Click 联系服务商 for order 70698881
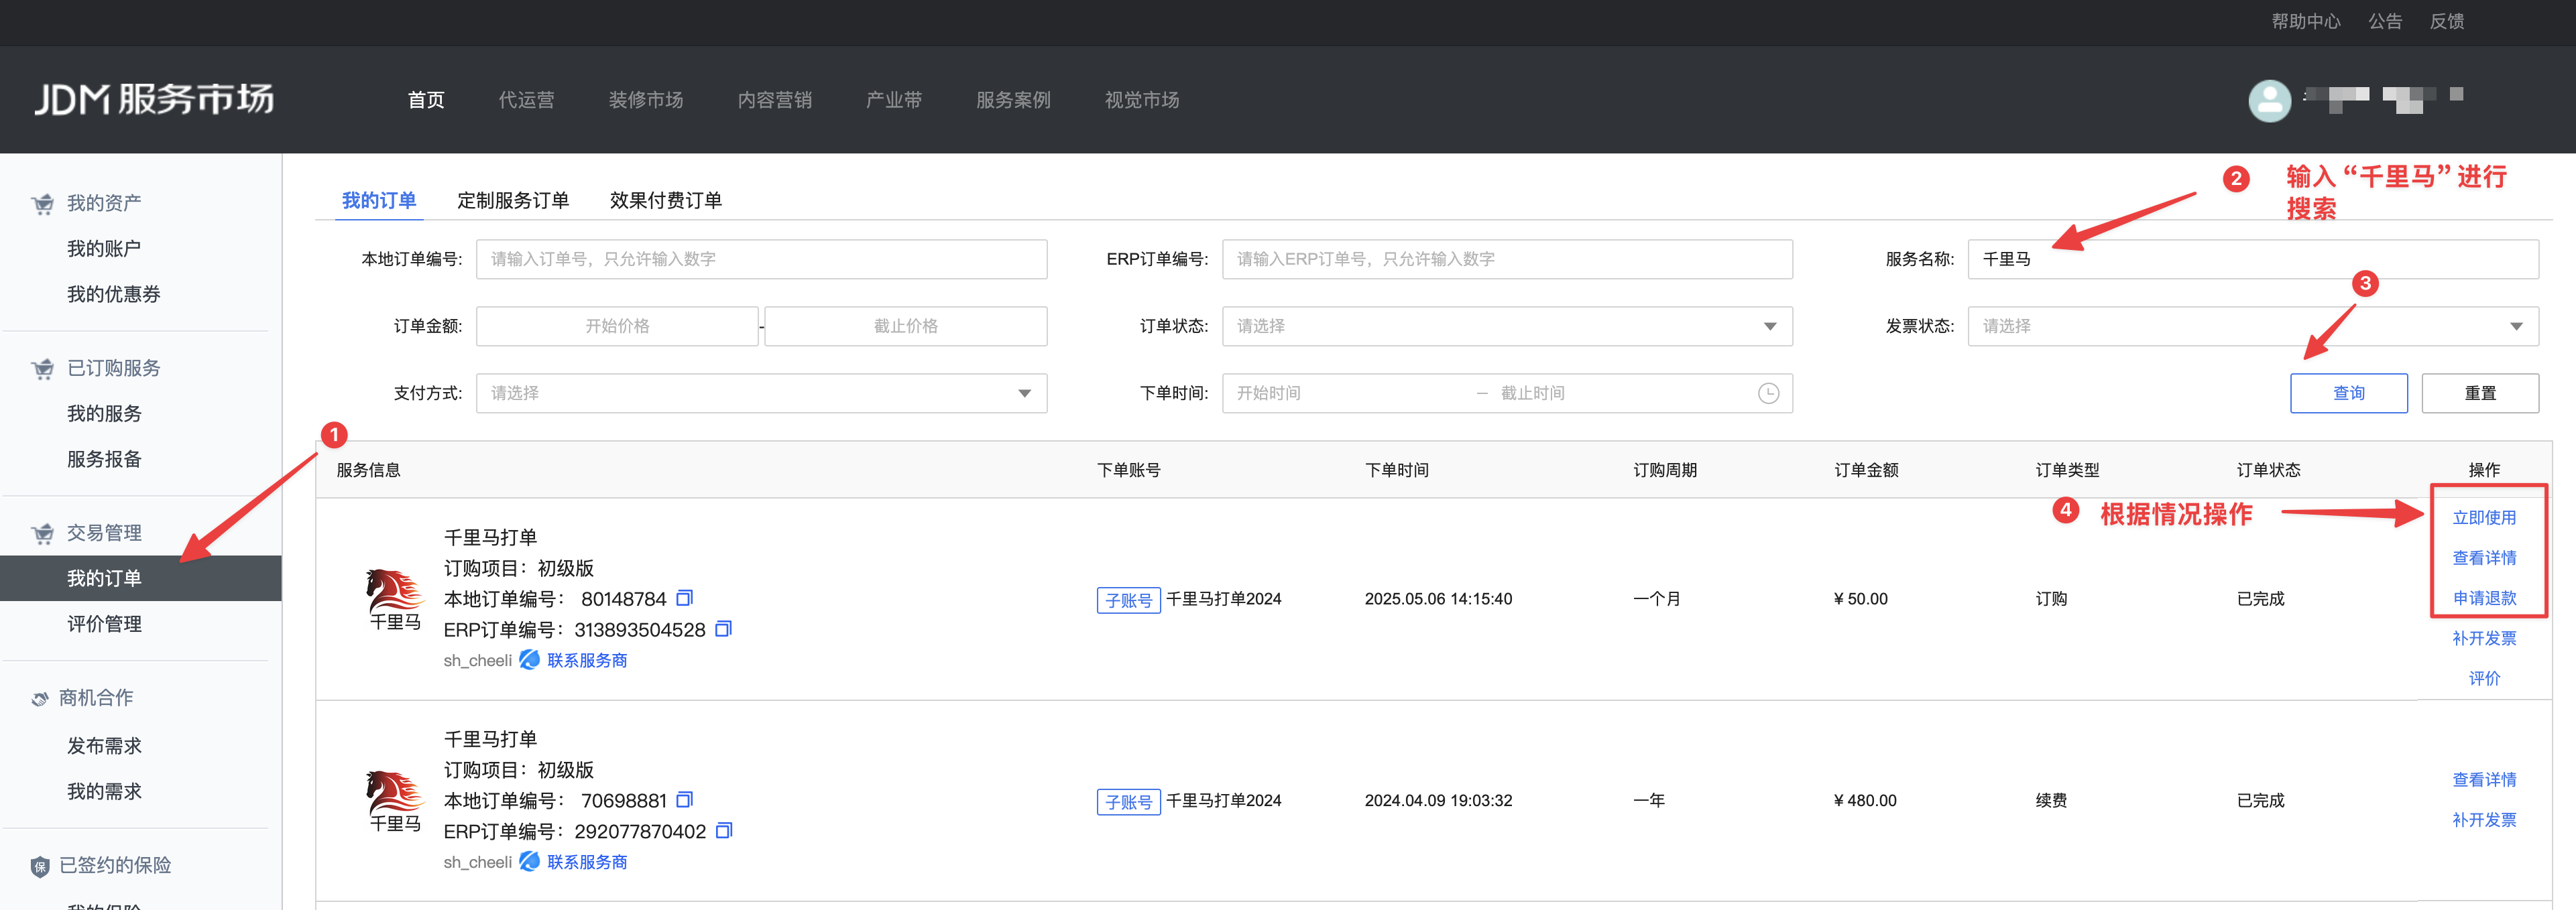This screenshot has width=2576, height=910. click(587, 862)
